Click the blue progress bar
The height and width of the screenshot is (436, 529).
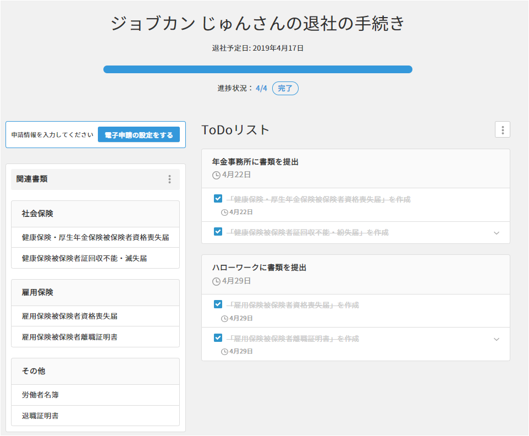[x=258, y=69]
